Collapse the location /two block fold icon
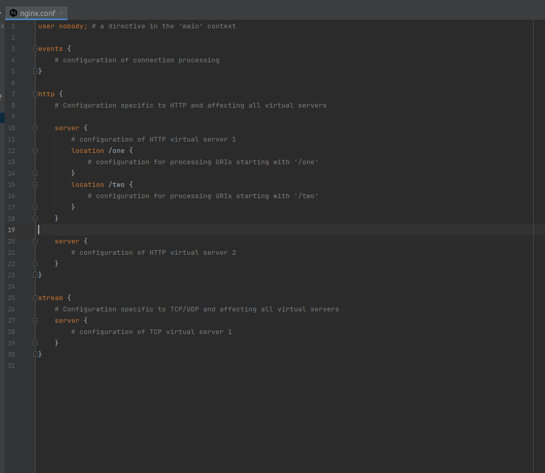545x473 pixels. [35, 184]
